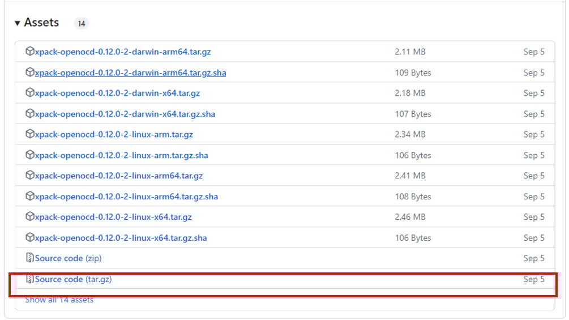Download xpack-openocd-0.12.0-2-darwin-arm64.tar.gz
This screenshot has height=320, width=569.
(x=123, y=52)
